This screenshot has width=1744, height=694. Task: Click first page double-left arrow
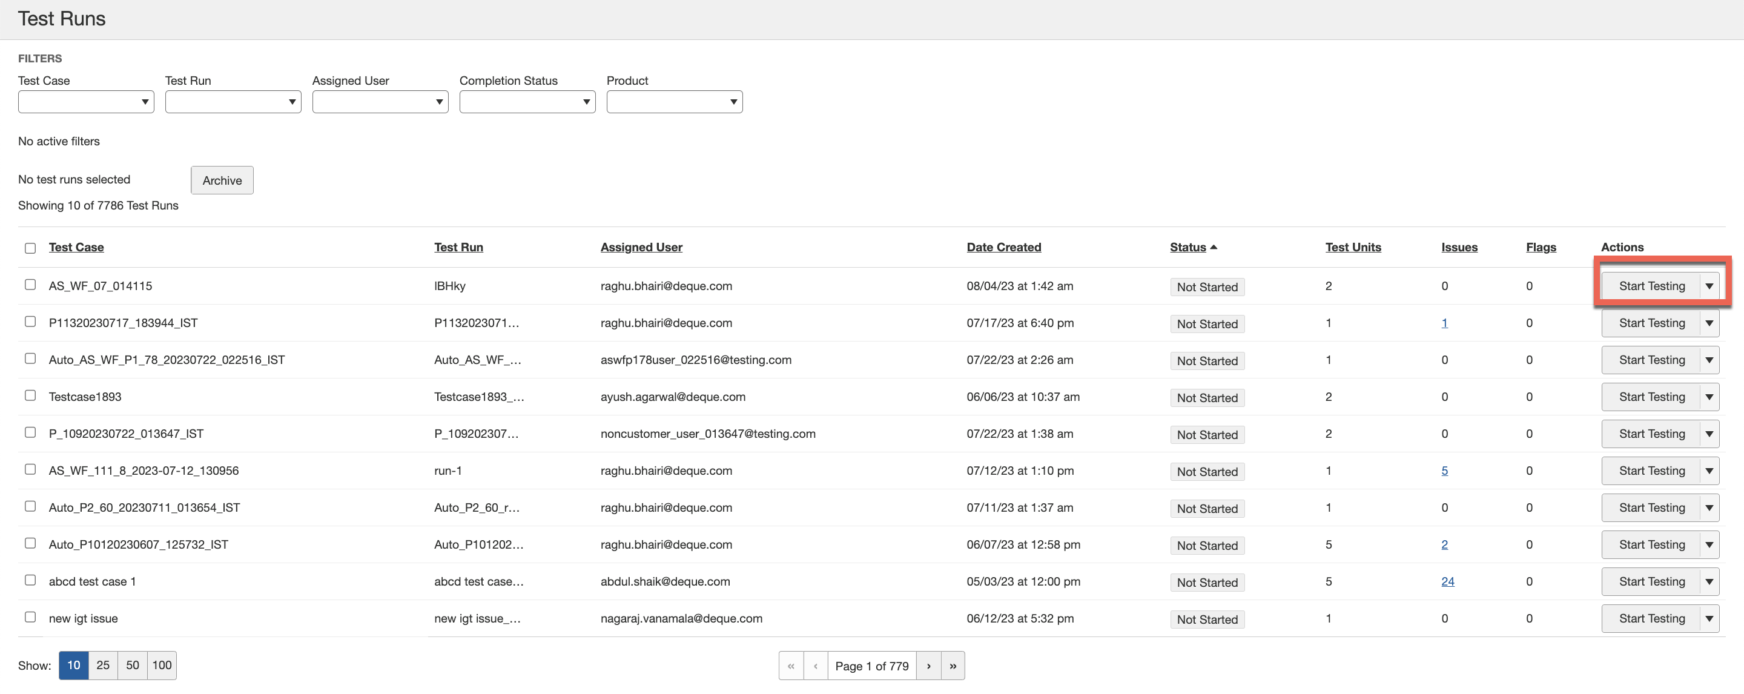pos(791,666)
